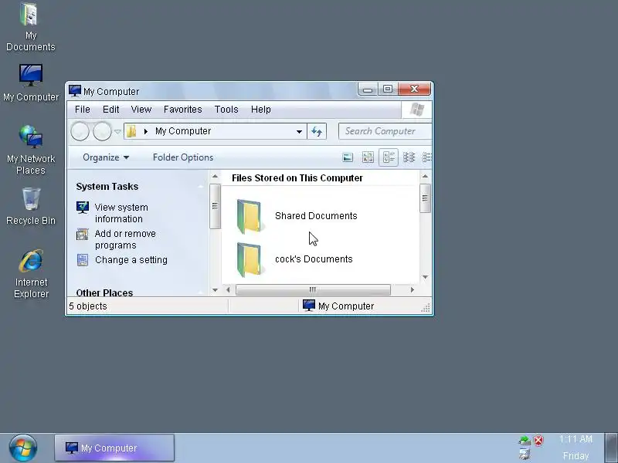The width and height of the screenshot is (618, 463).
Task: Open address bar history dropdown
Action: (x=299, y=131)
